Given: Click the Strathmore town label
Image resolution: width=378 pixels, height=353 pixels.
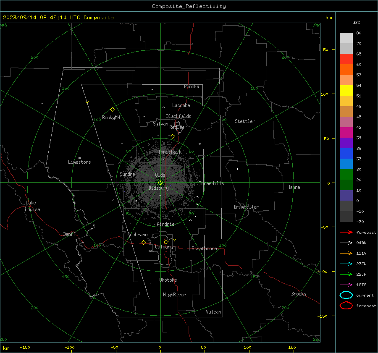Looking at the screenshot, I should tap(204, 248).
